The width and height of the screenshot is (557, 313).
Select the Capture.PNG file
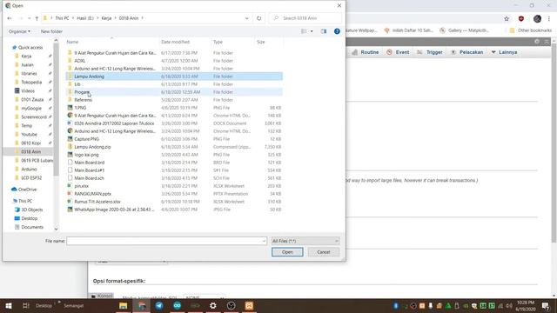click(174, 139)
